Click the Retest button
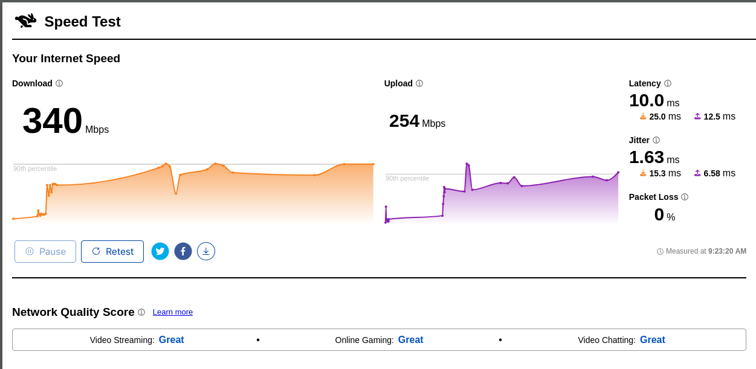Image resolution: width=756 pixels, height=369 pixels. [112, 251]
